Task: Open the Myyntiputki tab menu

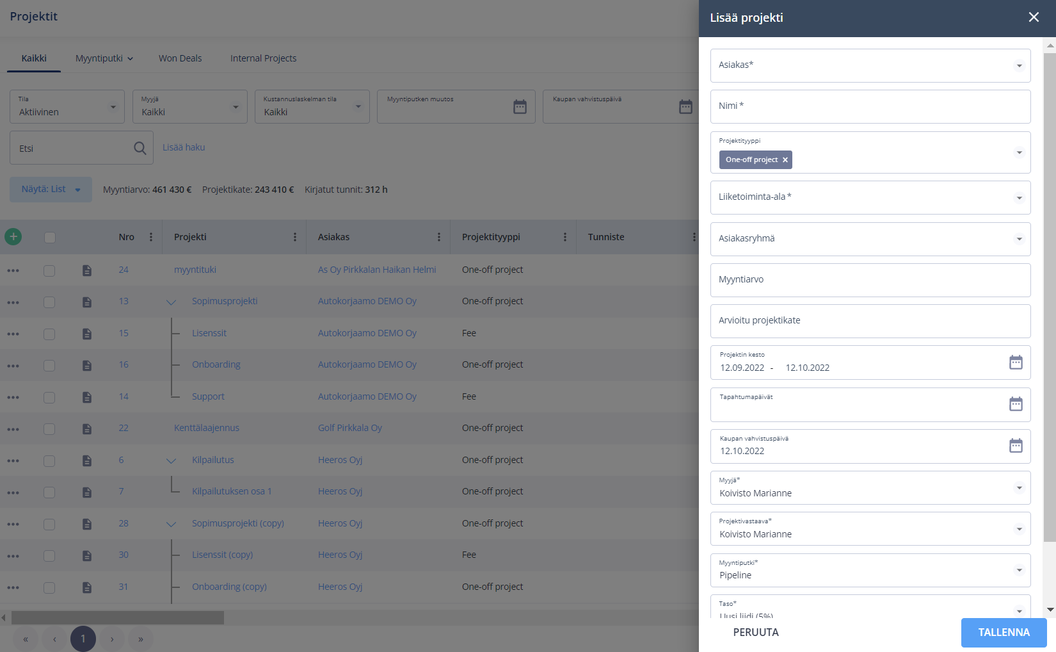Action: tap(104, 58)
